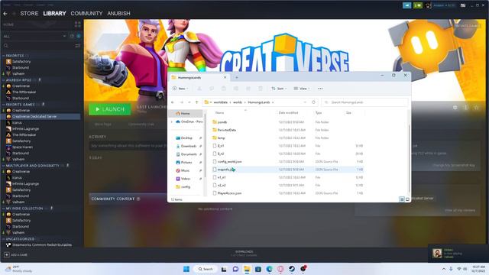
Task: Open File Explorer icon on taskbar
Action: coord(247,269)
